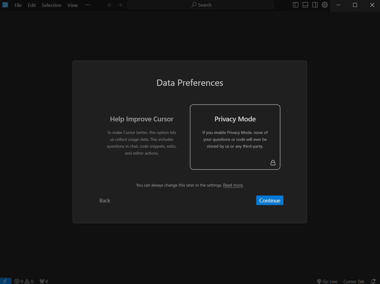380x284 pixels.
Task: Open the Read more link
Action: click(233, 185)
